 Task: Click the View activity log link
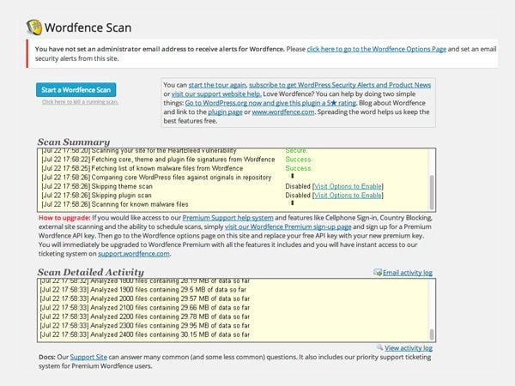(409, 347)
